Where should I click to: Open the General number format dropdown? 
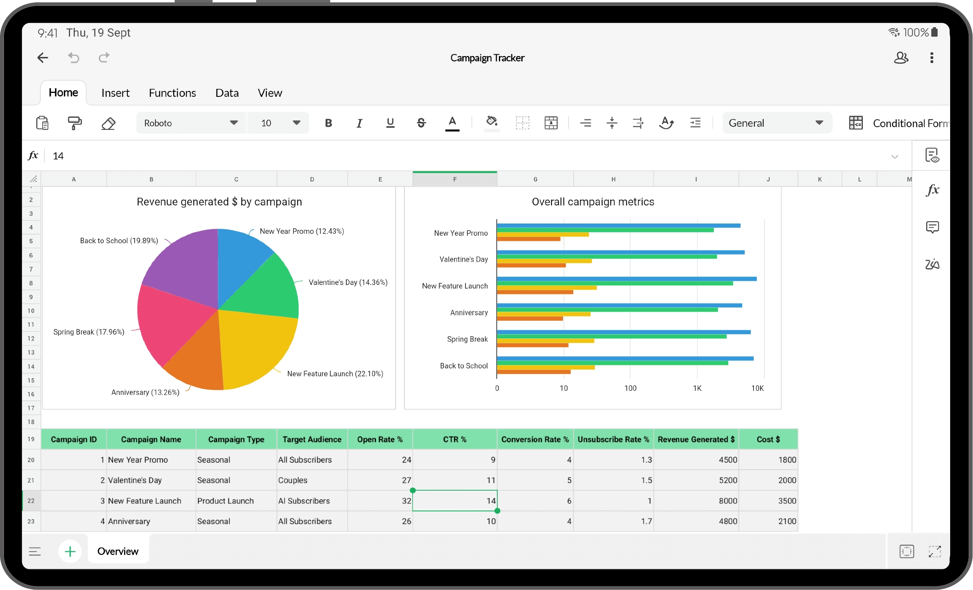(776, 123)
